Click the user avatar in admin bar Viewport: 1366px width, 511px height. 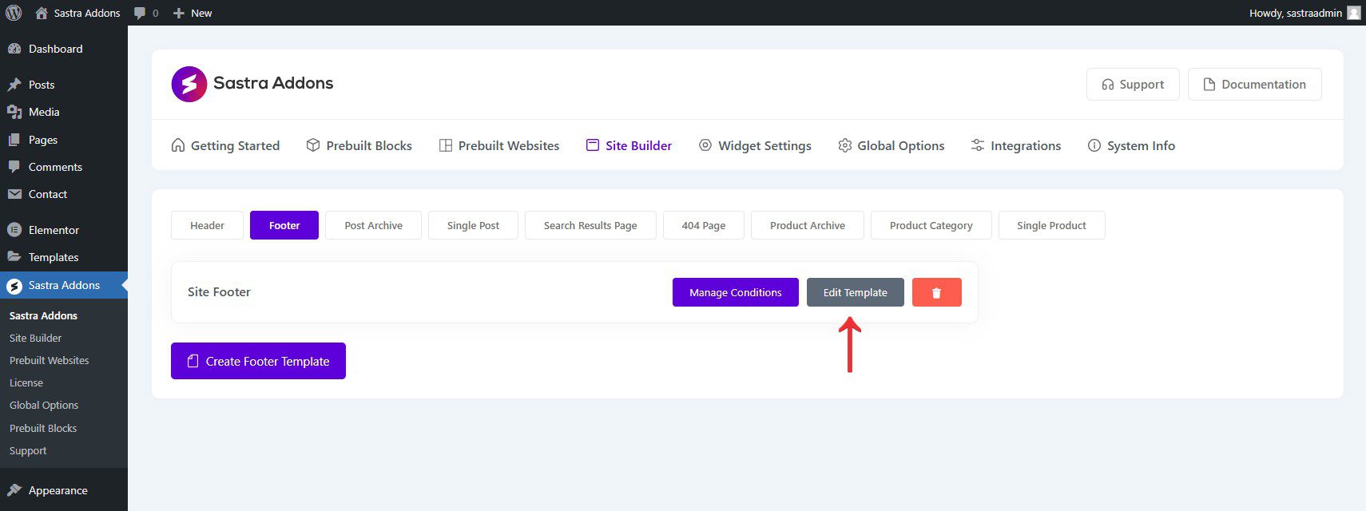(1353, 13)
